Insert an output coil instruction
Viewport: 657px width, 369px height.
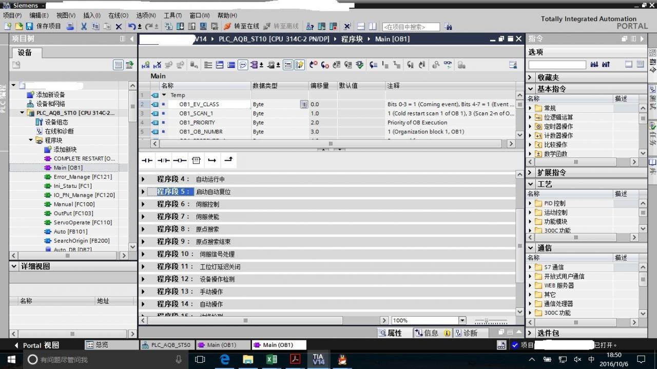click(x=180, y=160)
